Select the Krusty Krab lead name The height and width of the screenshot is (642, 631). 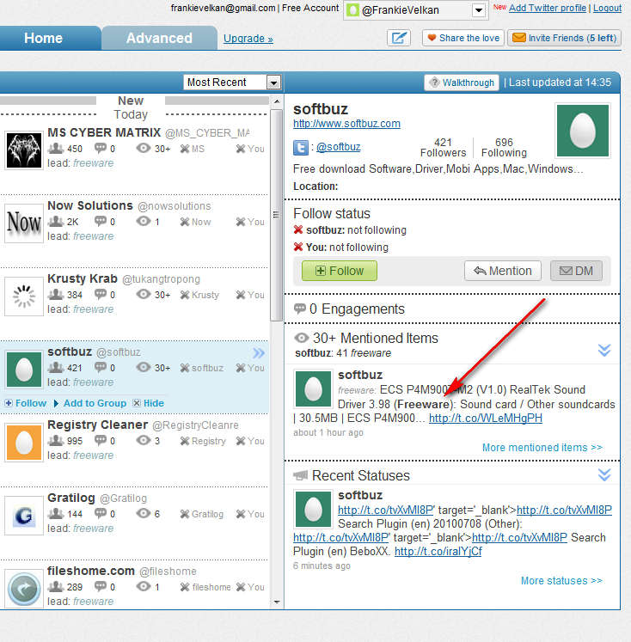pos(83,278)
